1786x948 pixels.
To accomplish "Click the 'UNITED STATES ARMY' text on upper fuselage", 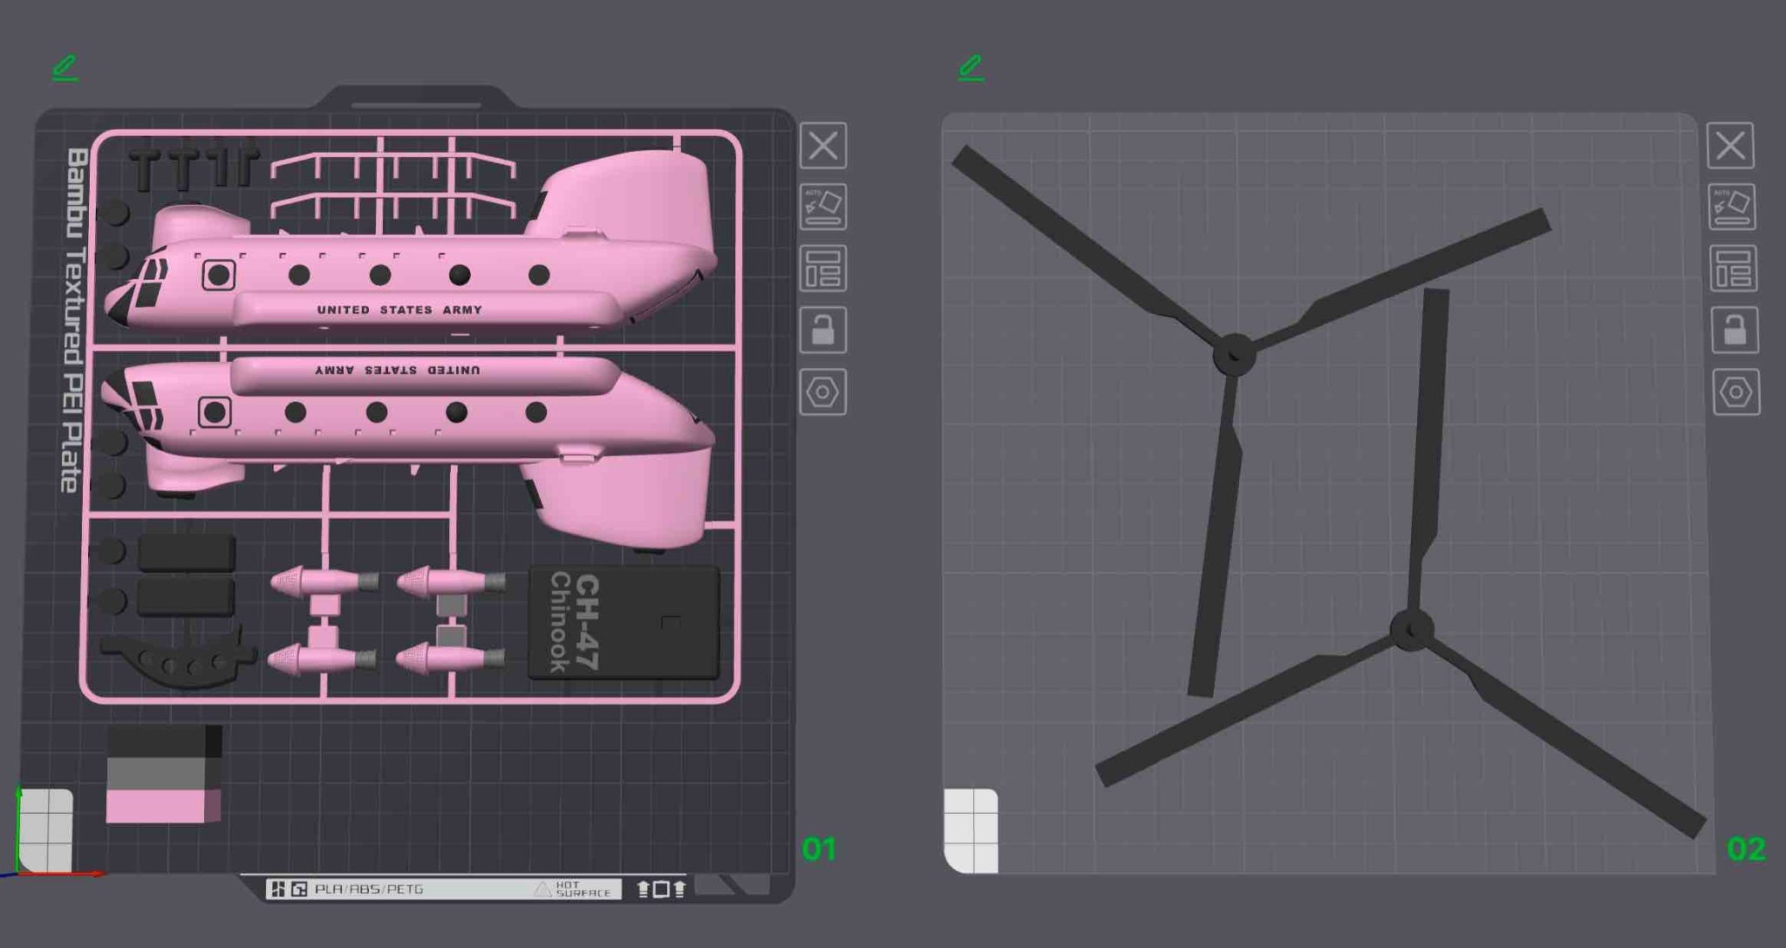I will click(x=399, y=310).
